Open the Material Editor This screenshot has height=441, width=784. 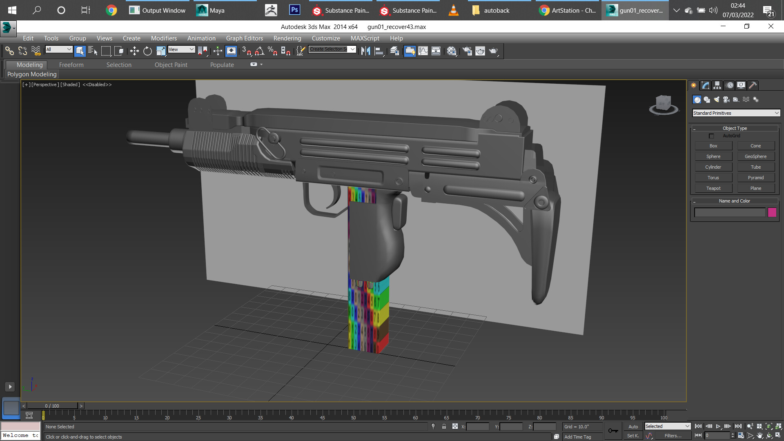pos(451,51)
